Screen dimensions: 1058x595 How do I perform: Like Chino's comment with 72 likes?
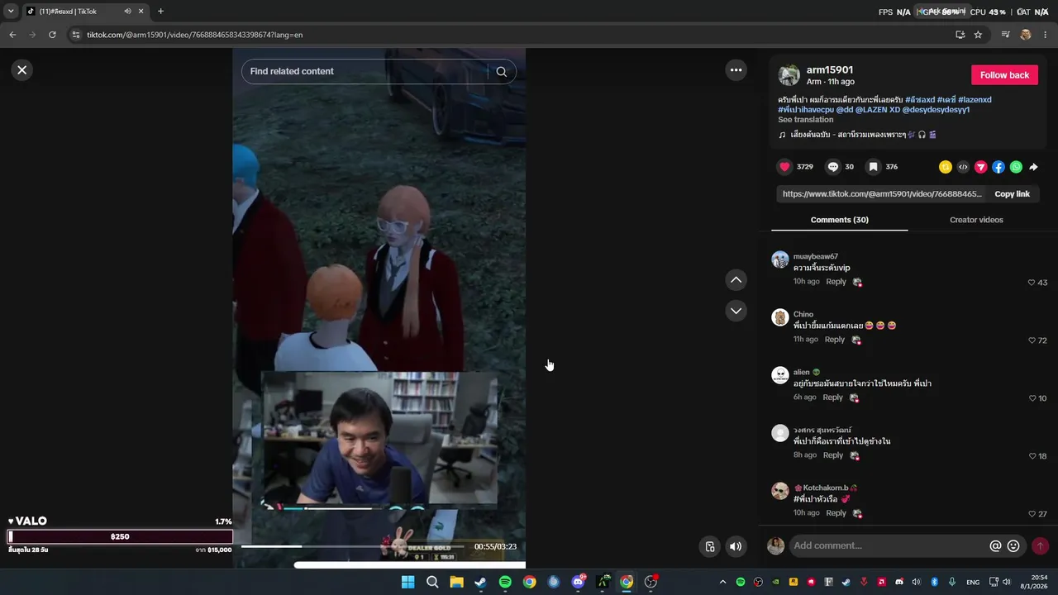pyautogui.click(x=1032, y=340)
